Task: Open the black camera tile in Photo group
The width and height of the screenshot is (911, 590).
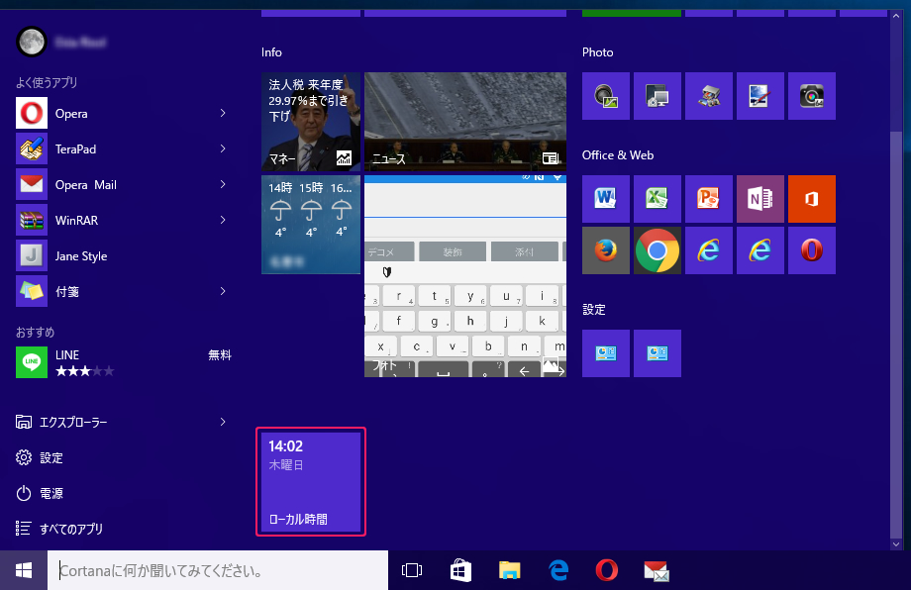Action: (x=812, y=96)
